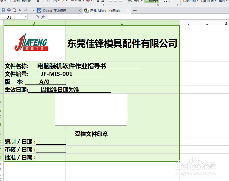This screenshot has width=229, height=181.
Task: Select column A header
Action: [35, 23]
